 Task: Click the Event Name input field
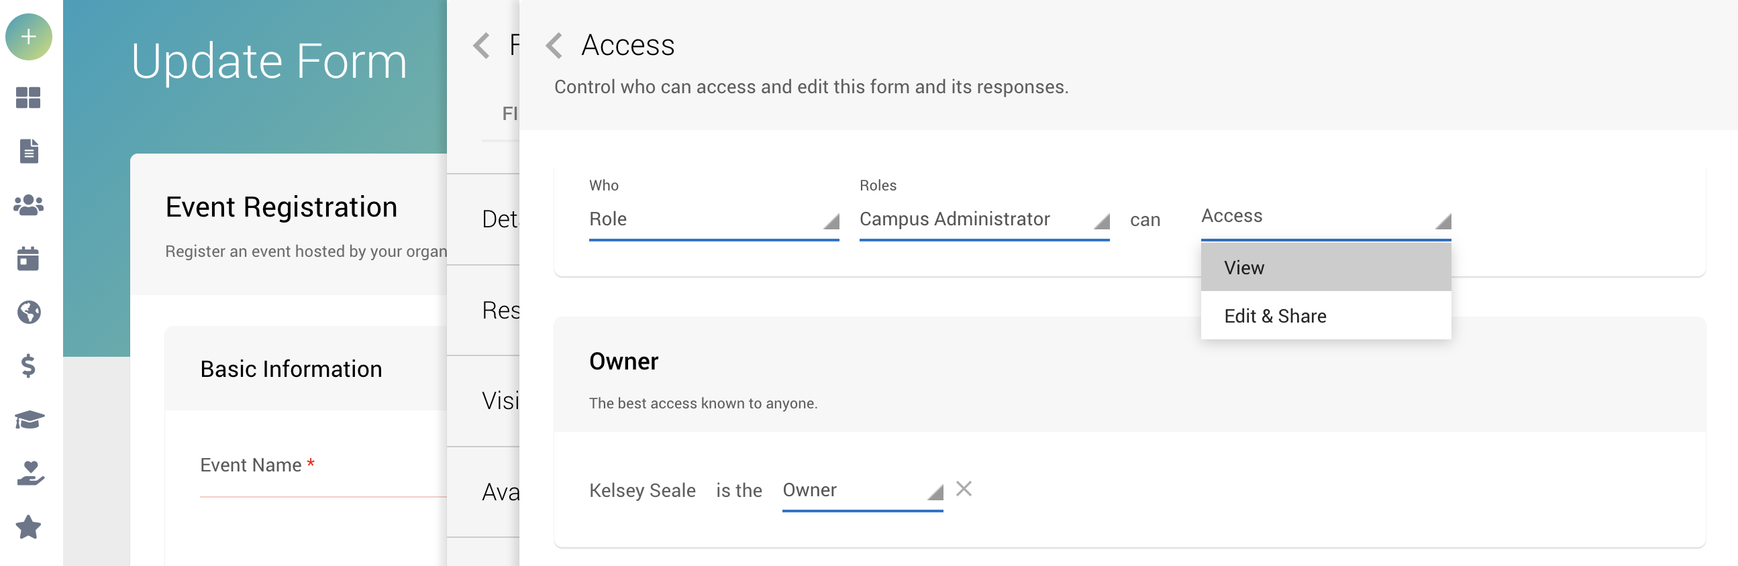pos(323,482)
